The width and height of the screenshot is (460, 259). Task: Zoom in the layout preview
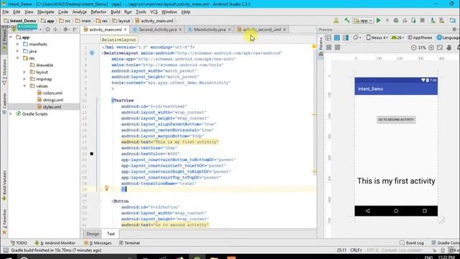coord(431,47)
